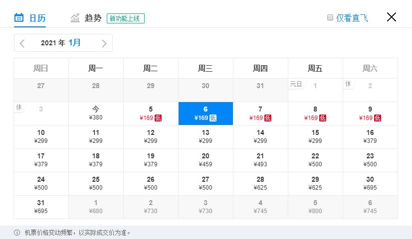412x239 pixels.
Task: Select January 30 priced ¥695
Action: pos(370,183)
